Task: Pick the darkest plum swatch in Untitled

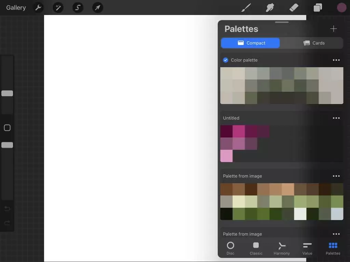Action: pyautogui.click(x=226, y=131)
